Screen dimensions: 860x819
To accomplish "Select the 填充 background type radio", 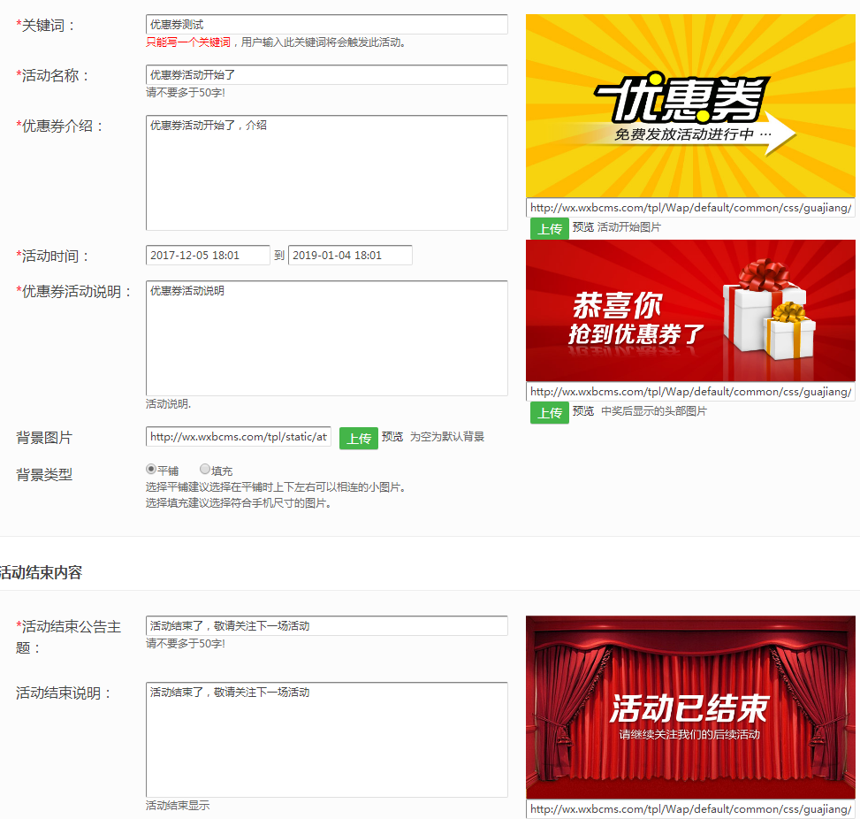I will (204, 470).
